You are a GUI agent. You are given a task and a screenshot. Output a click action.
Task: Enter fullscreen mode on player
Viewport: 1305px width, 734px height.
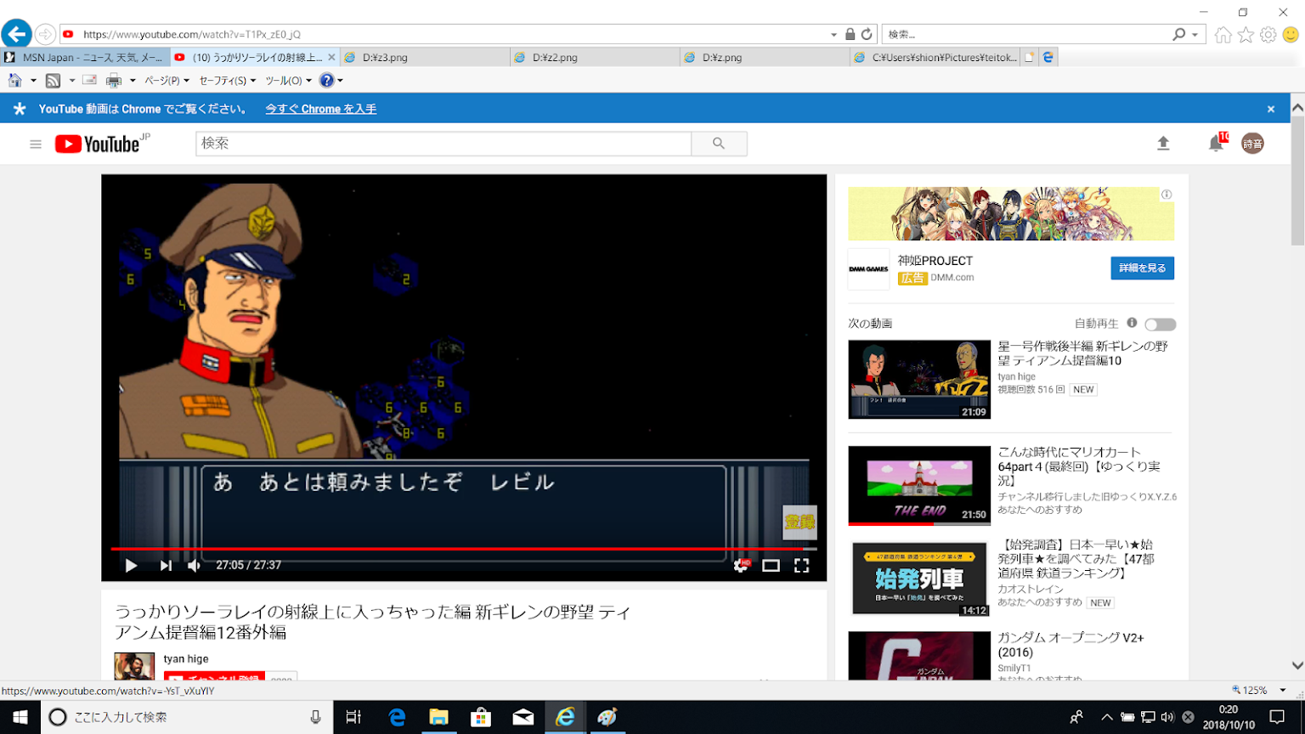(801, 565)
